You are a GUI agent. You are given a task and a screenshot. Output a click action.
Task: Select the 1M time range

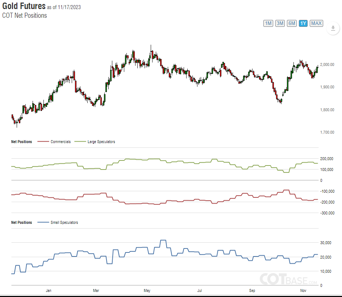268,24
